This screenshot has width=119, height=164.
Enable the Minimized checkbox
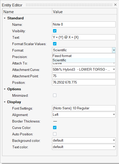pos(55,95)
